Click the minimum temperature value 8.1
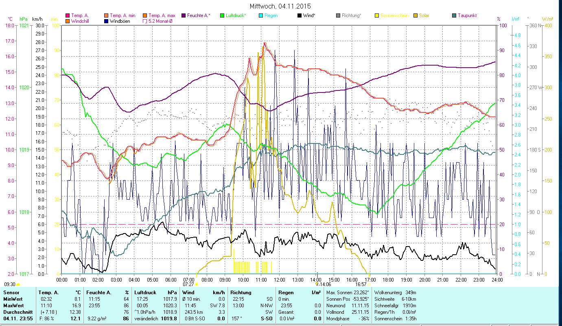This screenshot has width=562, height=326. [78, 299]
